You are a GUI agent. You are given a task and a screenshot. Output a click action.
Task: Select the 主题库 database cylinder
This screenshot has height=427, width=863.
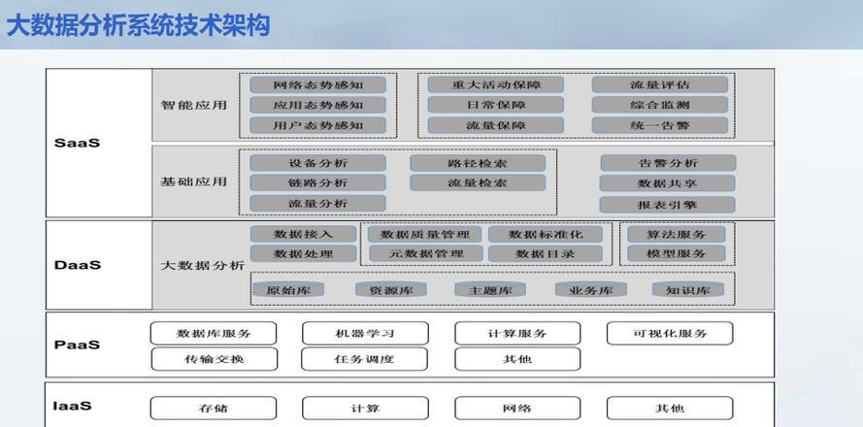[x=490, y=289]
